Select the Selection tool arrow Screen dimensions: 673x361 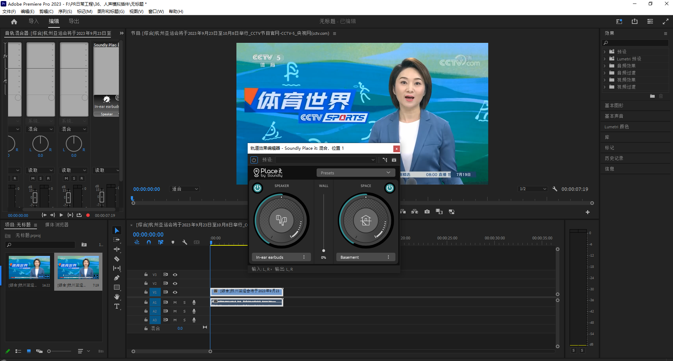point(117,231)
